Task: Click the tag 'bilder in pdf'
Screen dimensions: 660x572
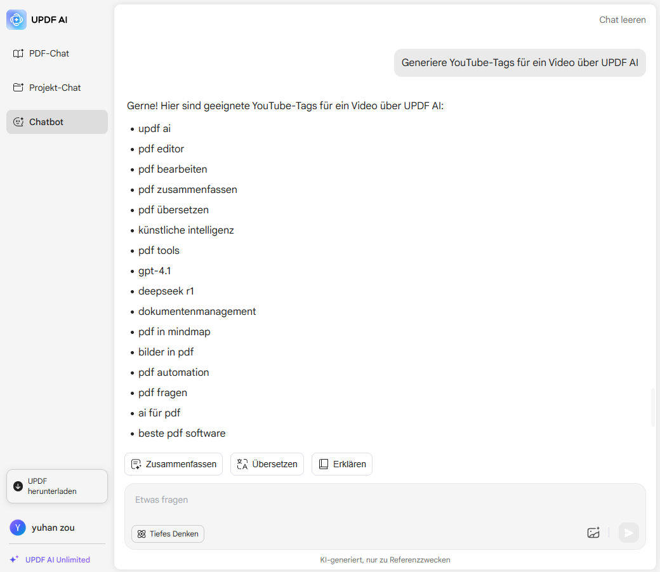Action: point(166,352)
